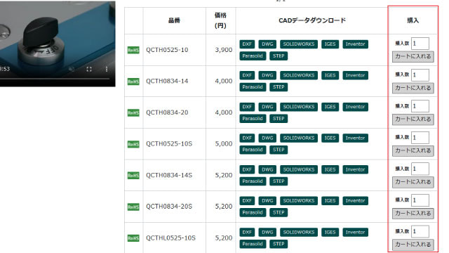Click the video fullscreen icon
This screenshot has height=253, width=449.
point(89,69)
